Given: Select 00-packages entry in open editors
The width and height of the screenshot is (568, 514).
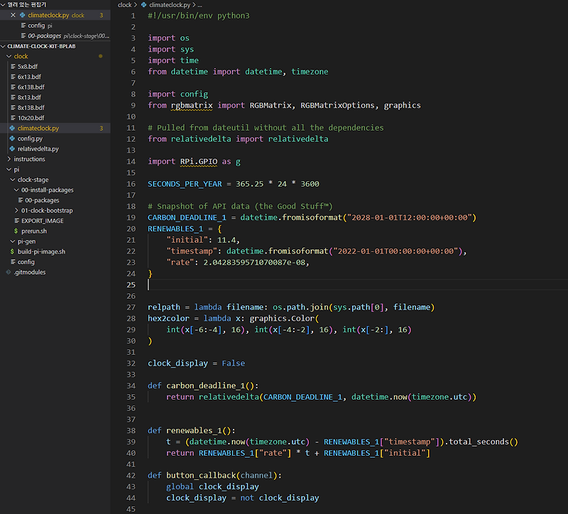Looking at the screenshot, I should click(x=43, y=35).
